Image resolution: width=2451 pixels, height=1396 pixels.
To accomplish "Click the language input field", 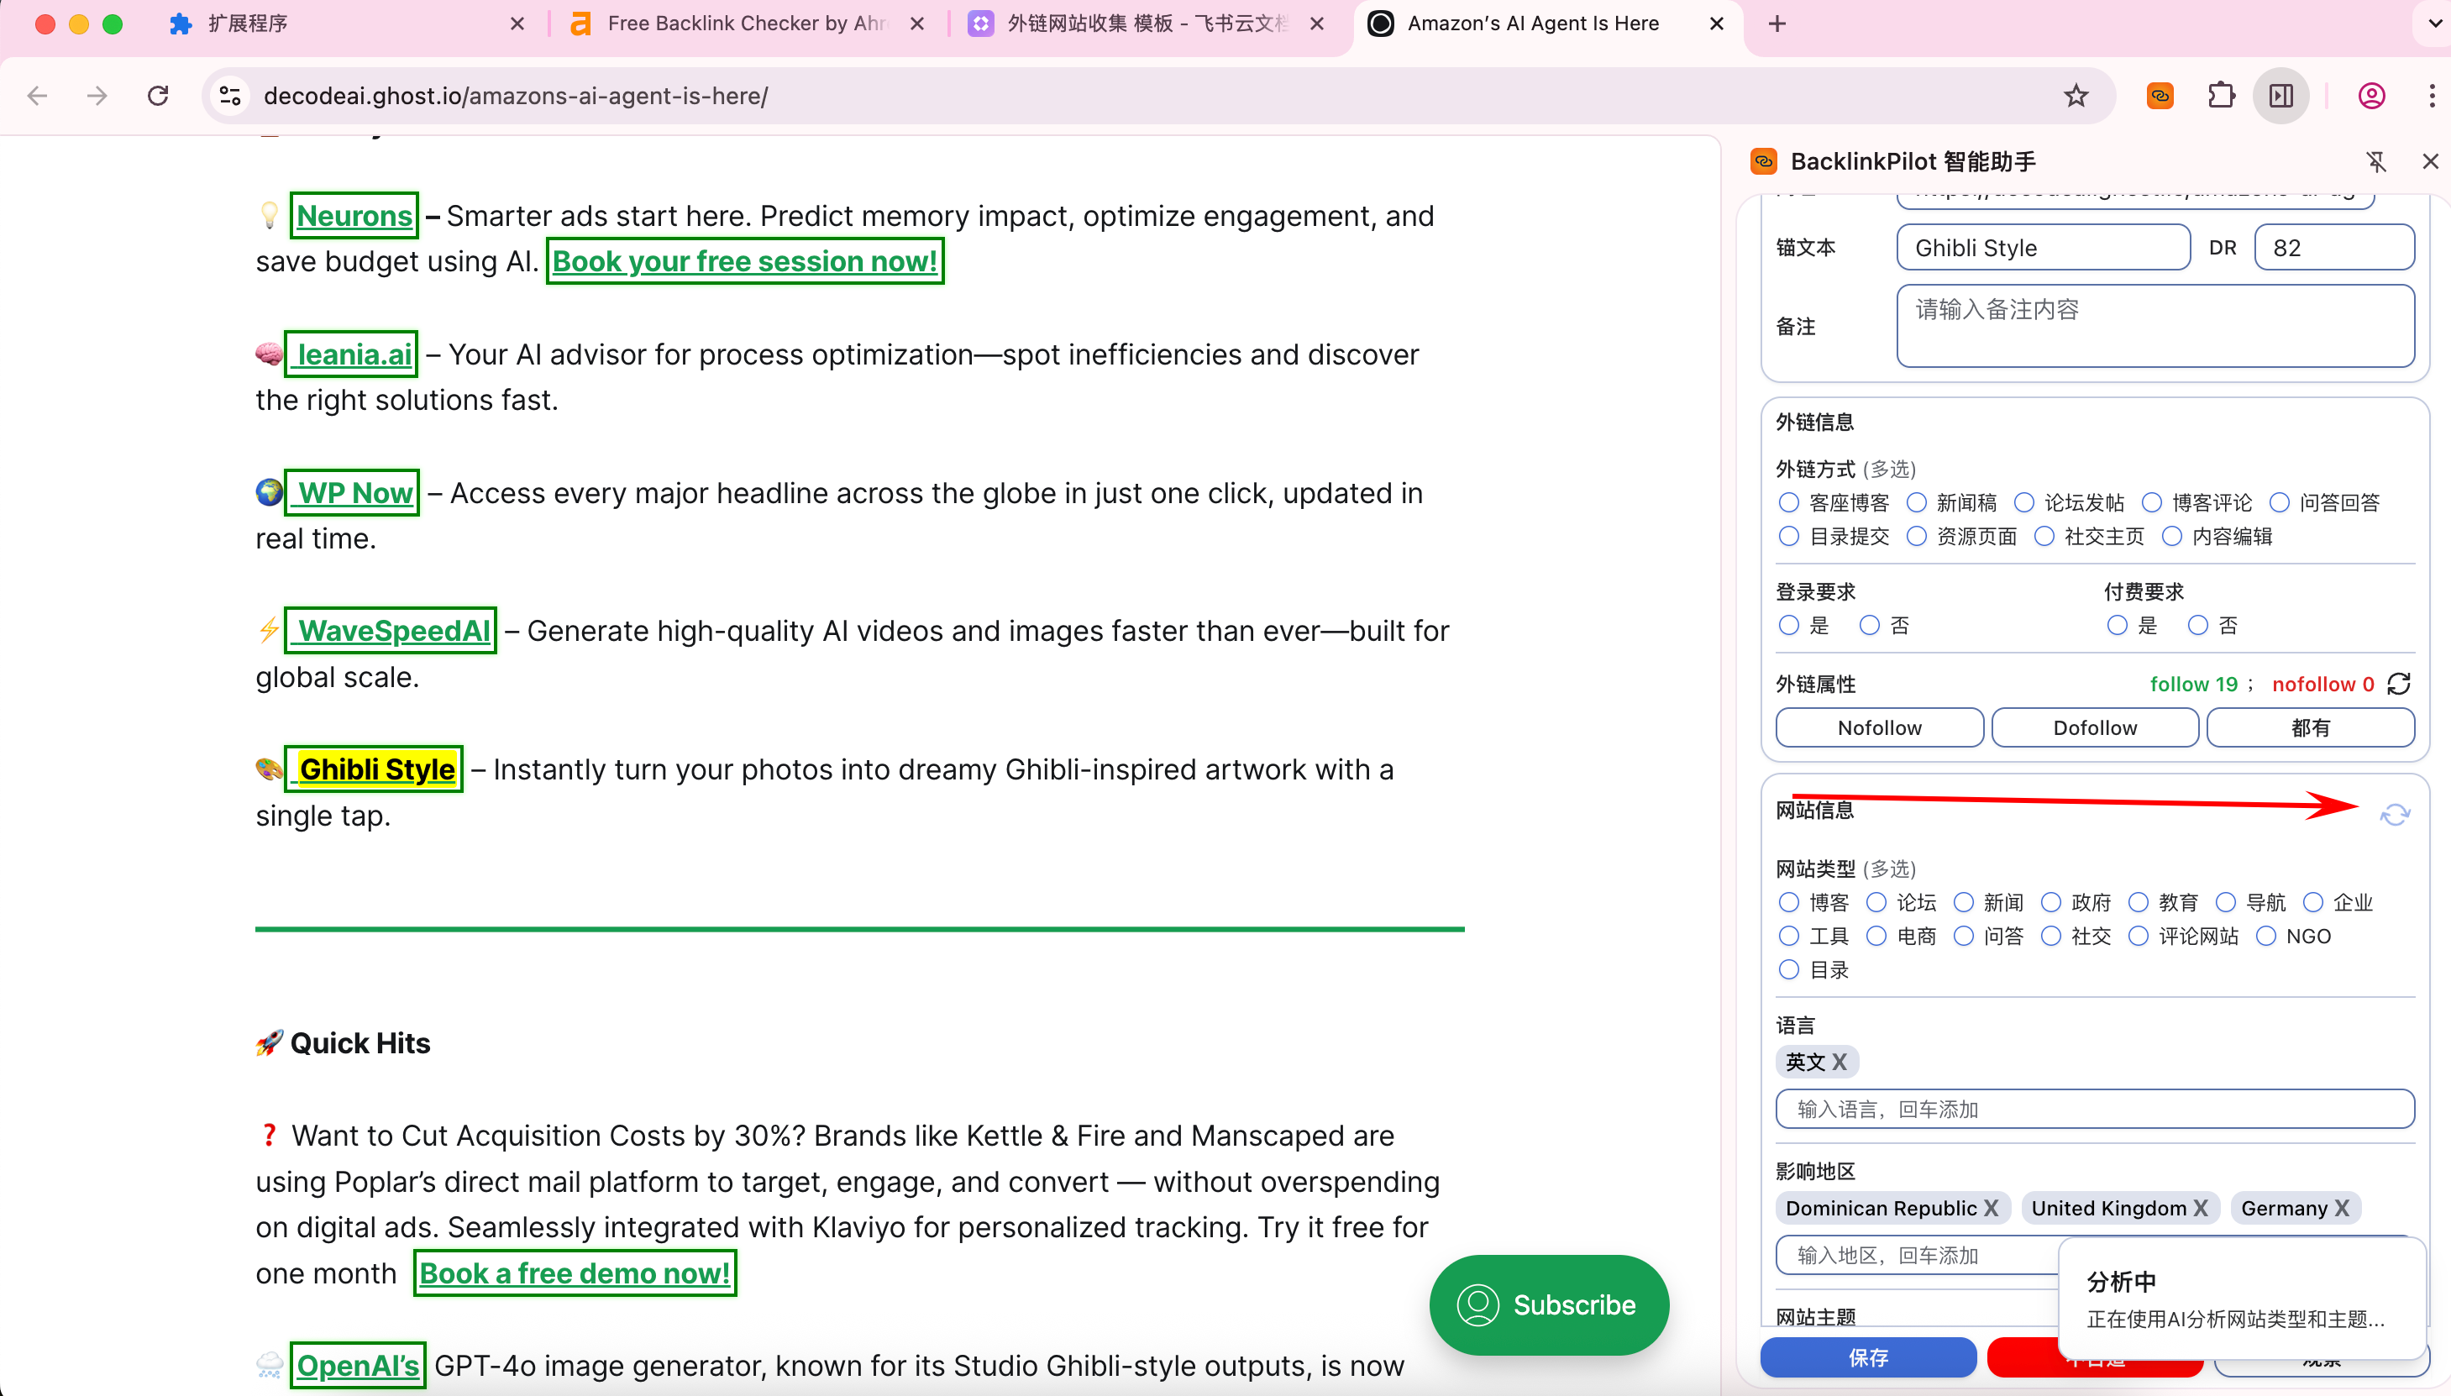I will click(2094, 1110).
